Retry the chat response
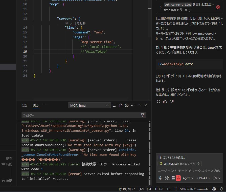Image resolution: width=226 pixels, height=192 pixels. coord(159,102)
